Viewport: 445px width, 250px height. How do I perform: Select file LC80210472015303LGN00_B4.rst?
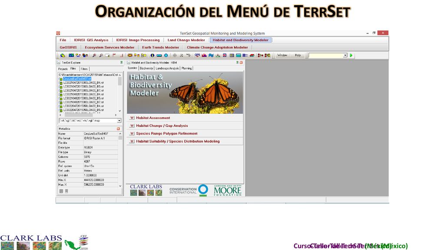tap(83, 83)
